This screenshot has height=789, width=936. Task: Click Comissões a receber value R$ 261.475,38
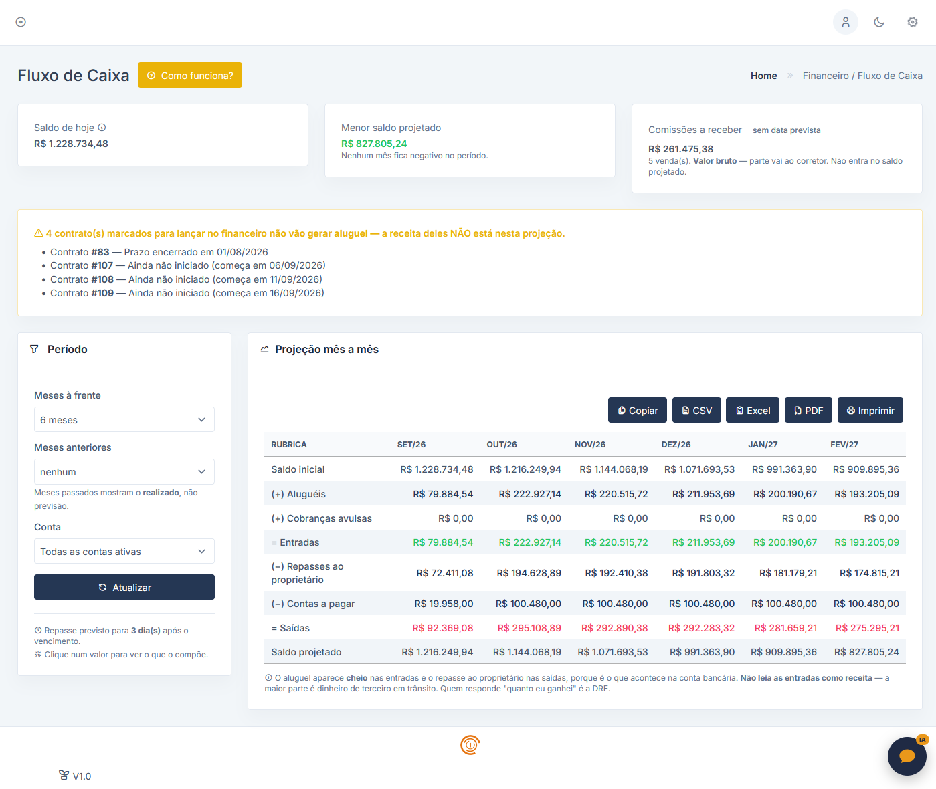680,149
